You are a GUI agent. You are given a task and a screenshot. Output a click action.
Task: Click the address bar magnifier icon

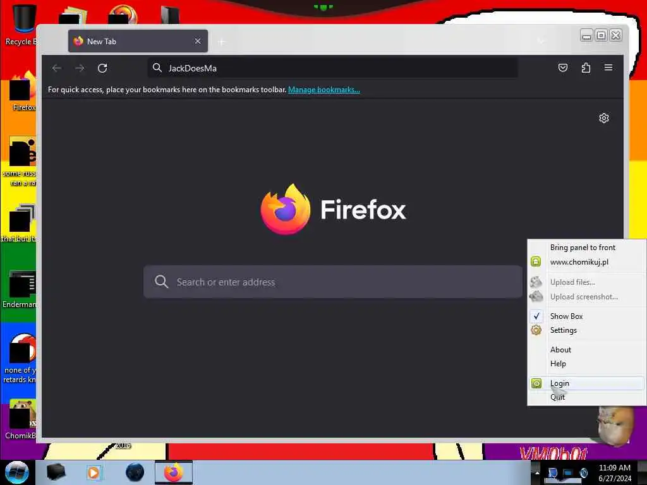pyautogui.click(x=157, y=68)
